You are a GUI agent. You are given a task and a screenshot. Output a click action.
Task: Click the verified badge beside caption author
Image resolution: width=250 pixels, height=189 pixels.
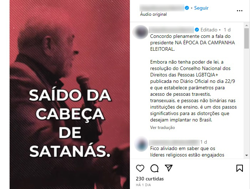(x=197, y=30)
